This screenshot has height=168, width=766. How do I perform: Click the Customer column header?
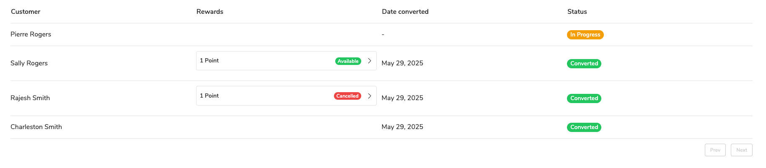(x=26, y=12)
